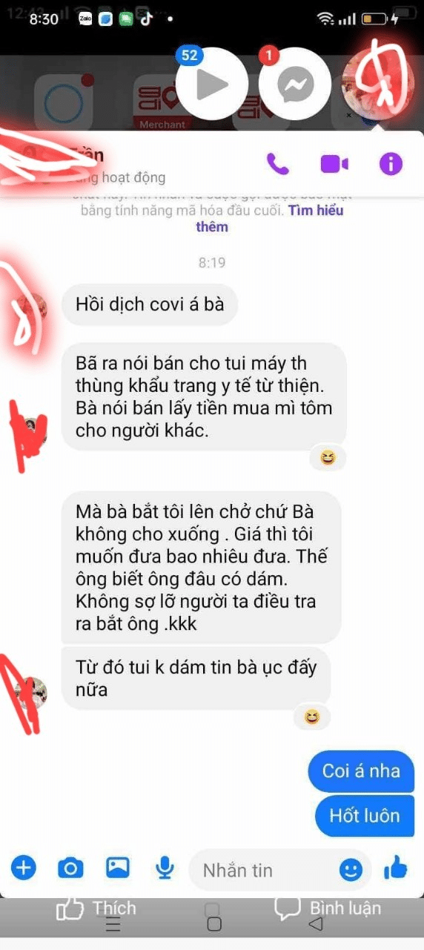Select the sent message Coi á nha
The image size is (424, 950).
click(361, 770)
